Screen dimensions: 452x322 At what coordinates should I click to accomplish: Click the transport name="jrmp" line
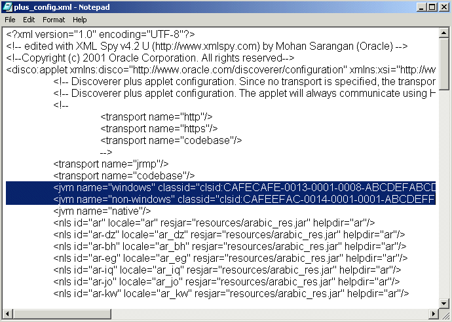tap(111, 164)
